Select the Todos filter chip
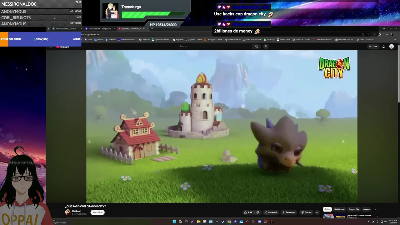 tap(327, 209)
